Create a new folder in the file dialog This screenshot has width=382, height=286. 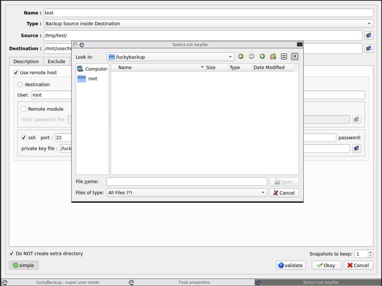pyautogui.click(x=273, y=57)
